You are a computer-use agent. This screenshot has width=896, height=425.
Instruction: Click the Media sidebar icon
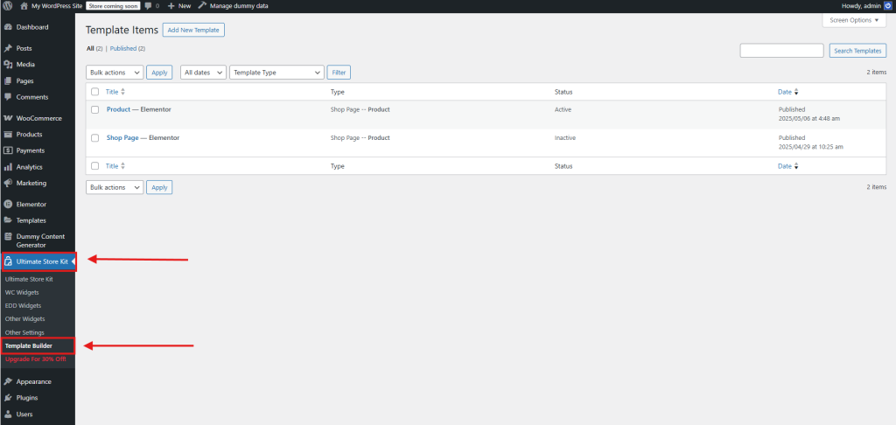8,65
